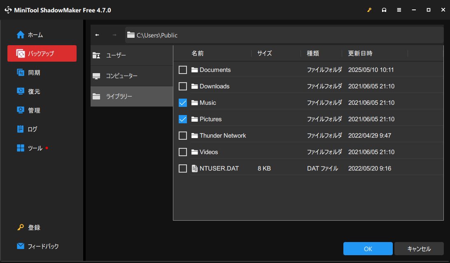Sort by 種類 column header
The height and width of the screenshot is (263, 450).
(x=313, y=53)
